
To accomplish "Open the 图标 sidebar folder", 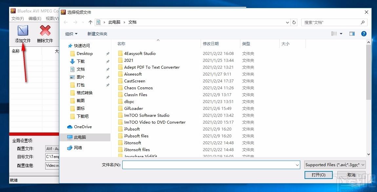I will tap(81, 109).
